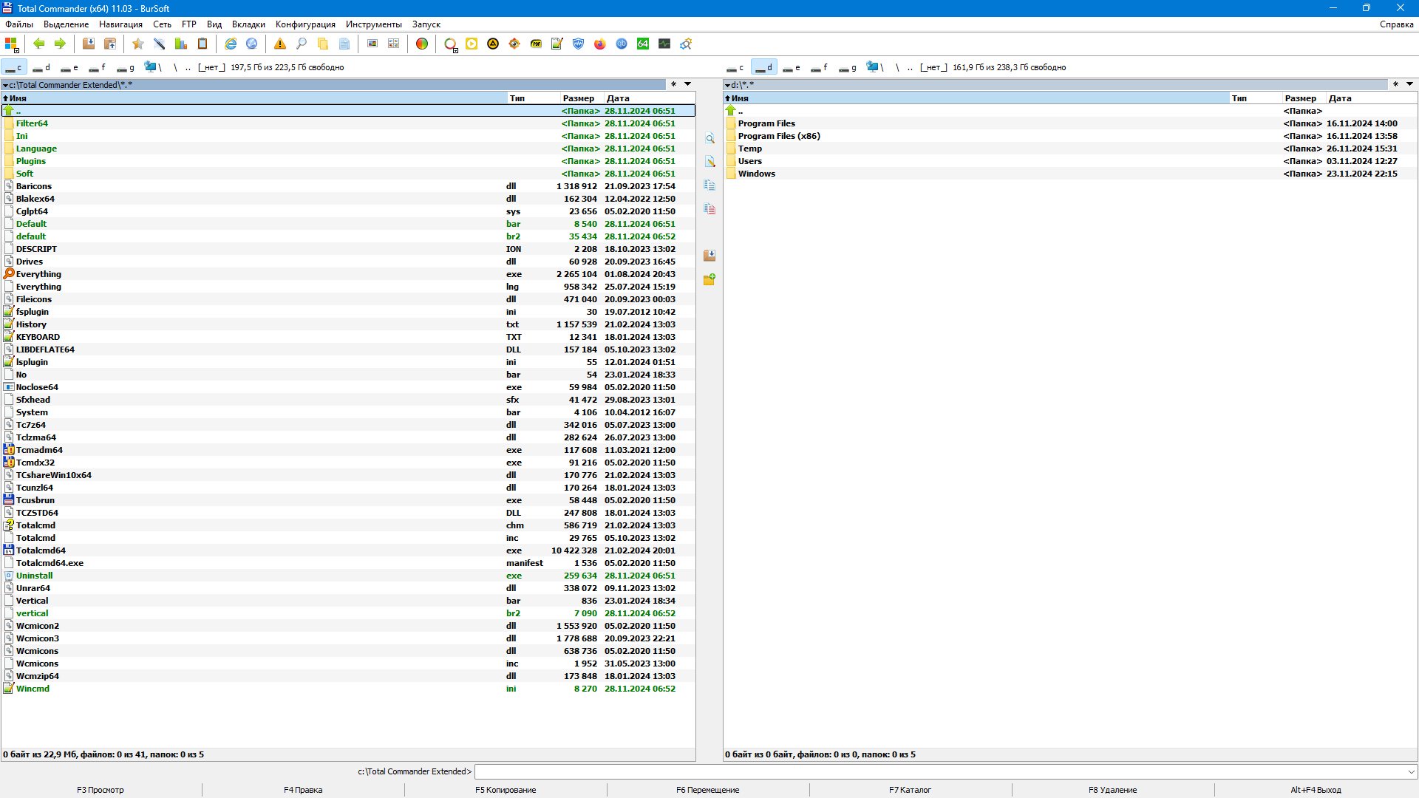Click the command line input field
This screenshot has width=1419, height=798.
(x=939, y=771)
